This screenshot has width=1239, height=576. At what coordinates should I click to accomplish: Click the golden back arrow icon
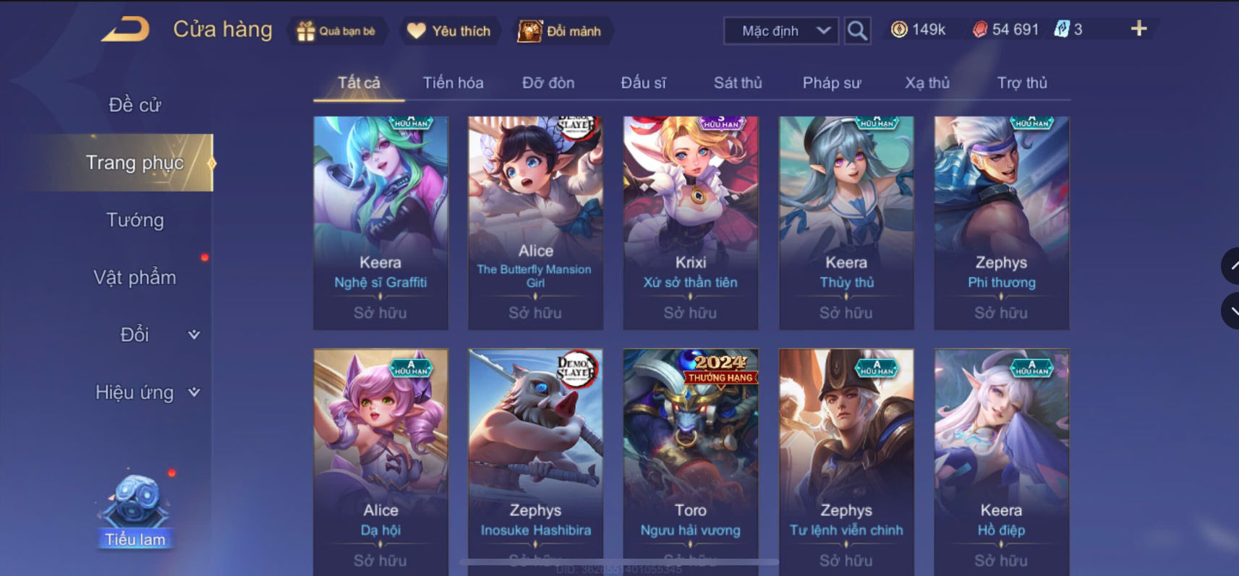click(125, 30)
